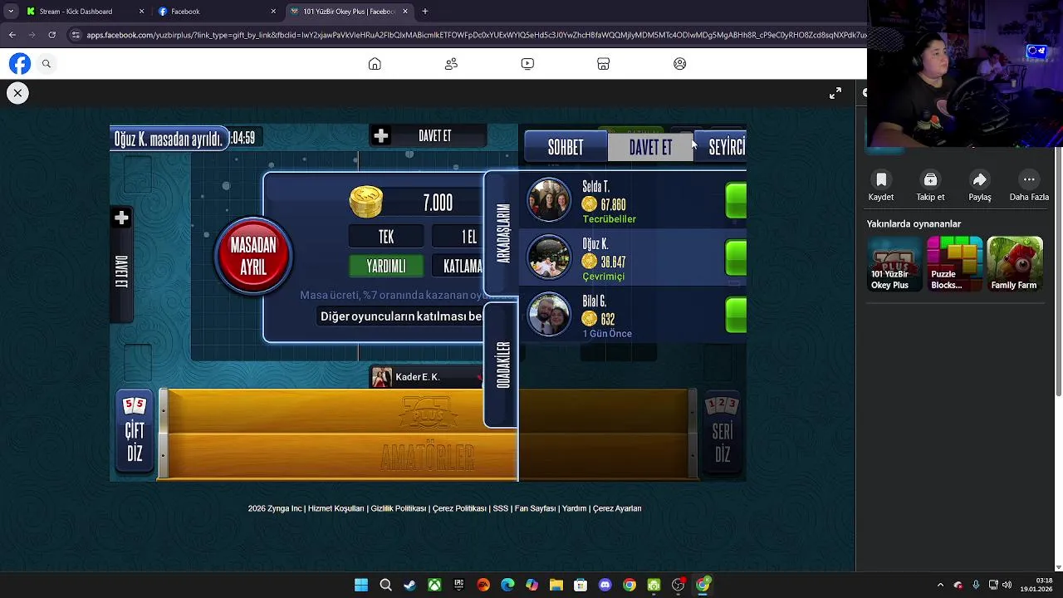This screenshot has width=1063, height=598.
Task: Toggle the Tek option
Action: pyautogui.click(x=386, y=238)
